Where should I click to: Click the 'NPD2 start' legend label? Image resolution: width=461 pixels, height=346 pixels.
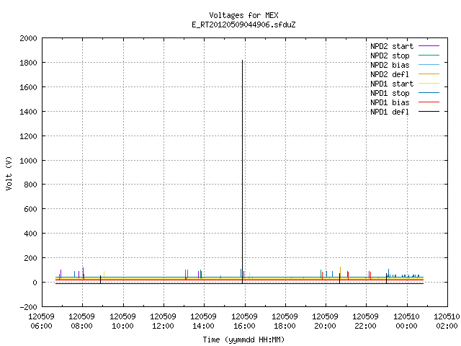[x=392, y=46]
